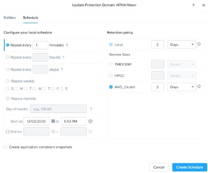Click the hours interval input field
The image size is (208, 173).
40,57
